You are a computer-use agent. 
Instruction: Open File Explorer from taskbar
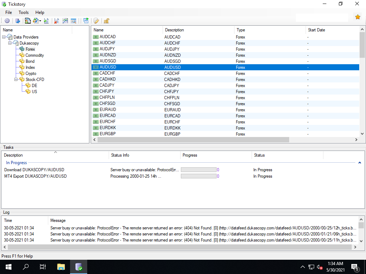[61, 267]
